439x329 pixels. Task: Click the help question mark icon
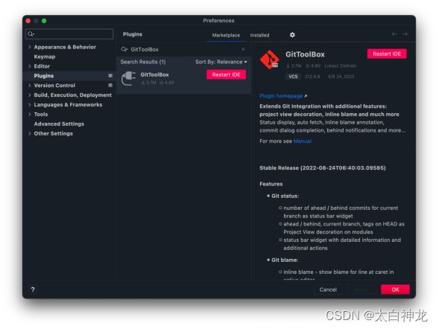coord(33,290)
